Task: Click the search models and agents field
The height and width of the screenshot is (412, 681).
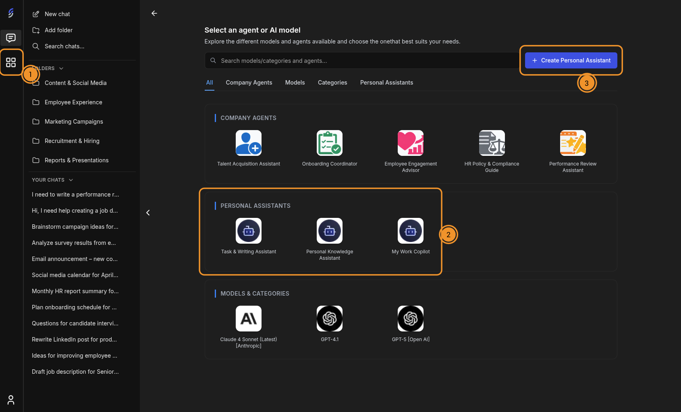Action: [x=361, y=60]
